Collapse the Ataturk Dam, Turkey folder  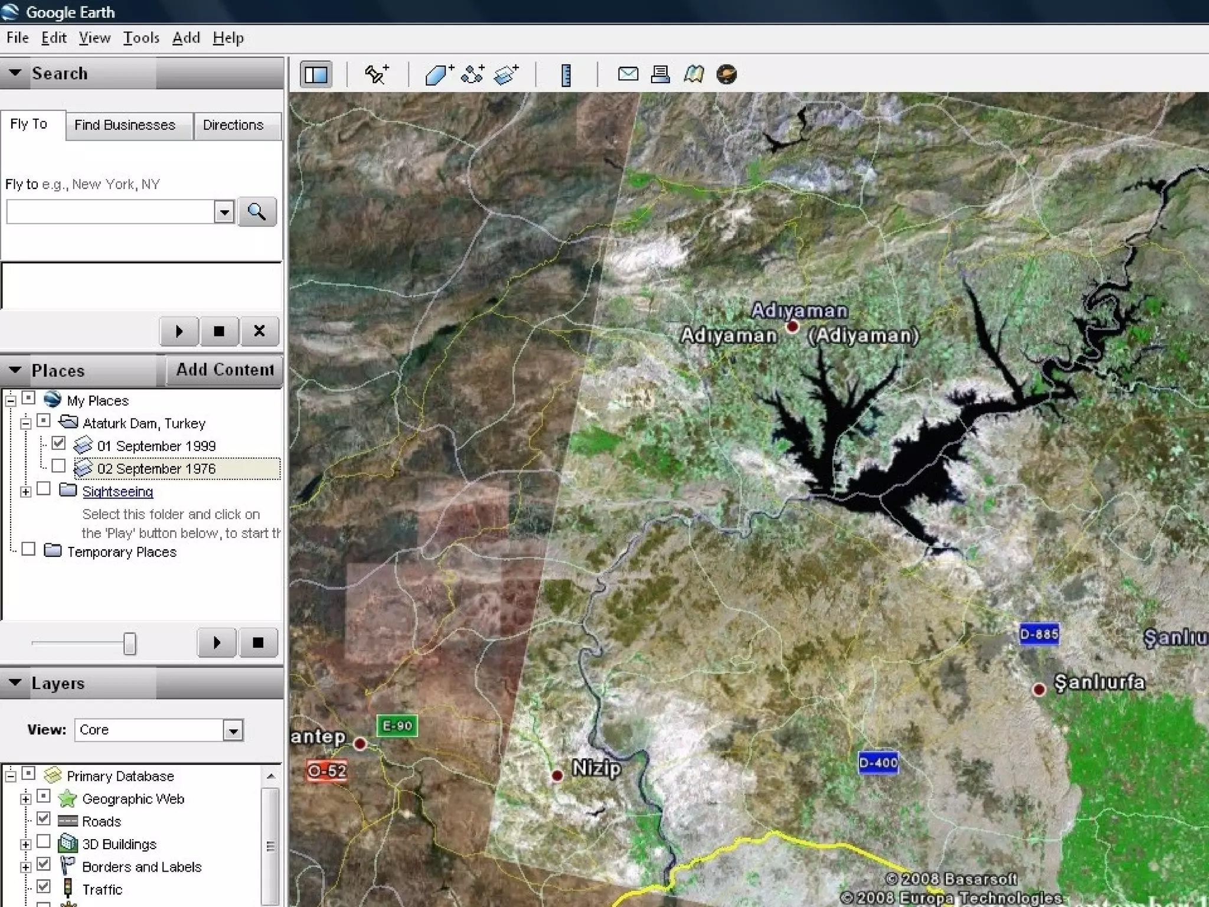25,423
